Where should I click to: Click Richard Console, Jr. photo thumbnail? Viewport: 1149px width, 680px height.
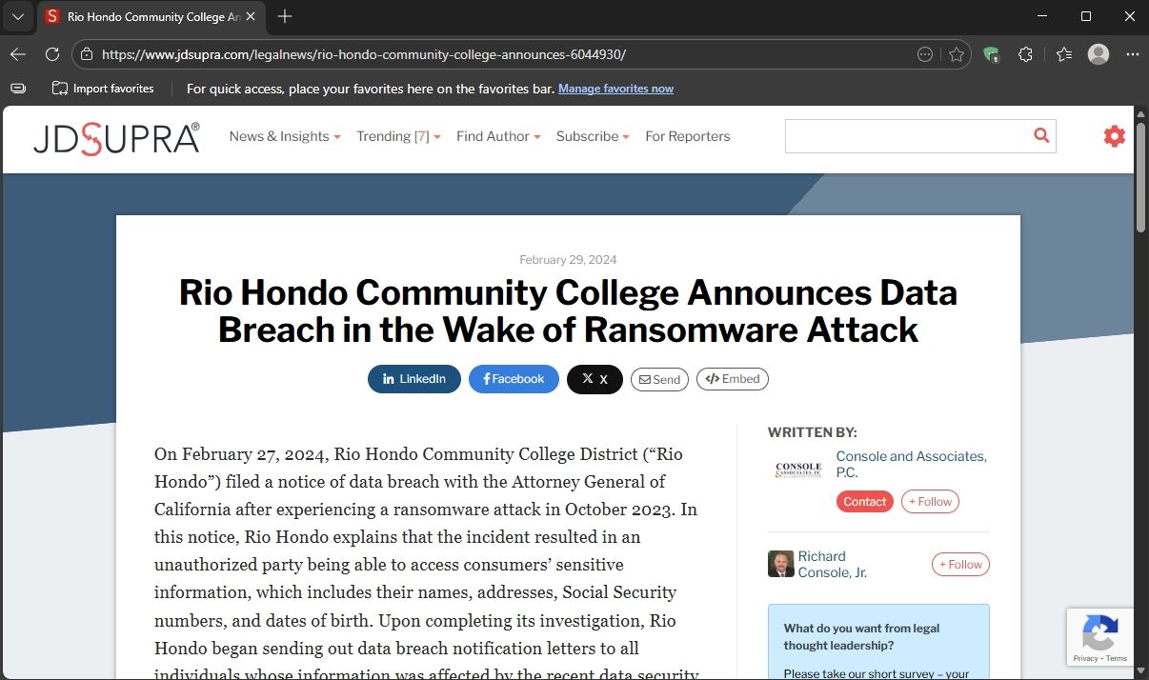781,564
